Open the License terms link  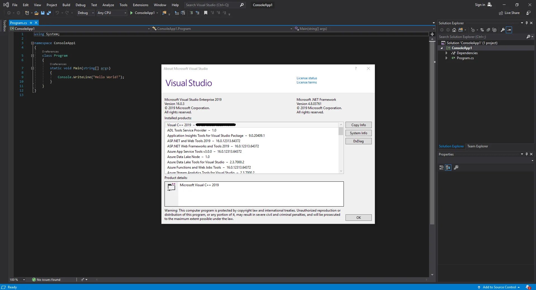coord(307,82)
